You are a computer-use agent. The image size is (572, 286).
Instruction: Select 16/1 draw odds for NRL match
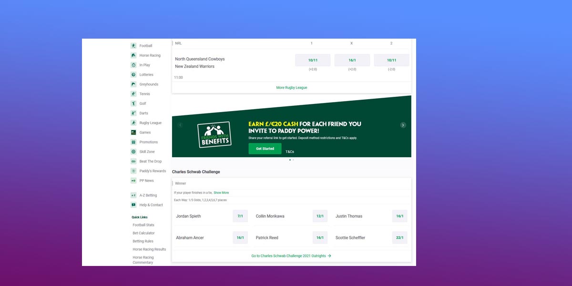coord(352,60)
